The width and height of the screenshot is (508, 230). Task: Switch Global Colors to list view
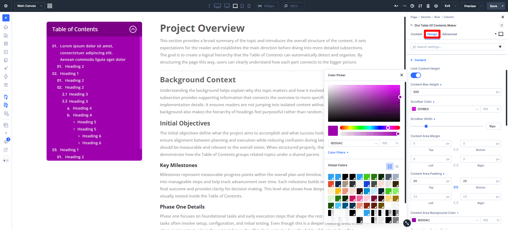pyautogui.click(x=397, y=166)
